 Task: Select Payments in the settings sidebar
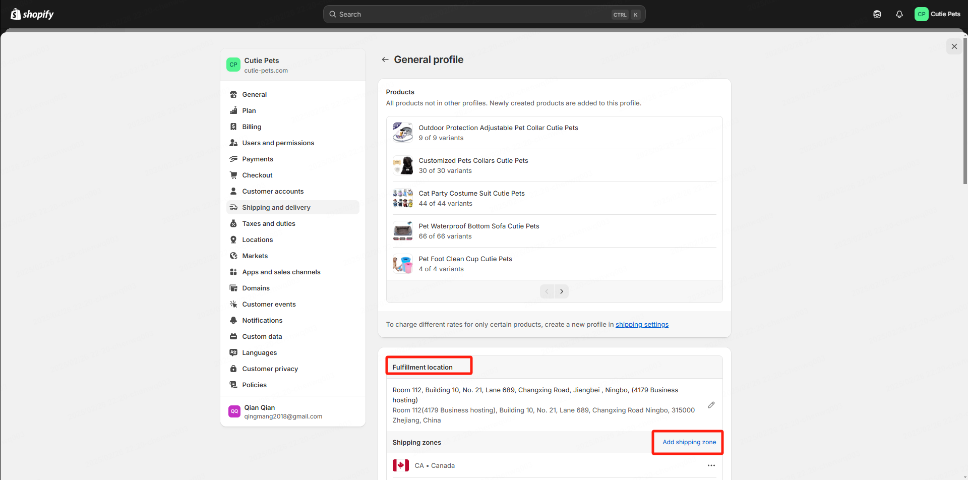[x=257, y=159]
